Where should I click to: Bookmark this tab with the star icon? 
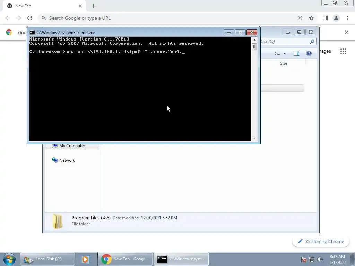point(311,18)
